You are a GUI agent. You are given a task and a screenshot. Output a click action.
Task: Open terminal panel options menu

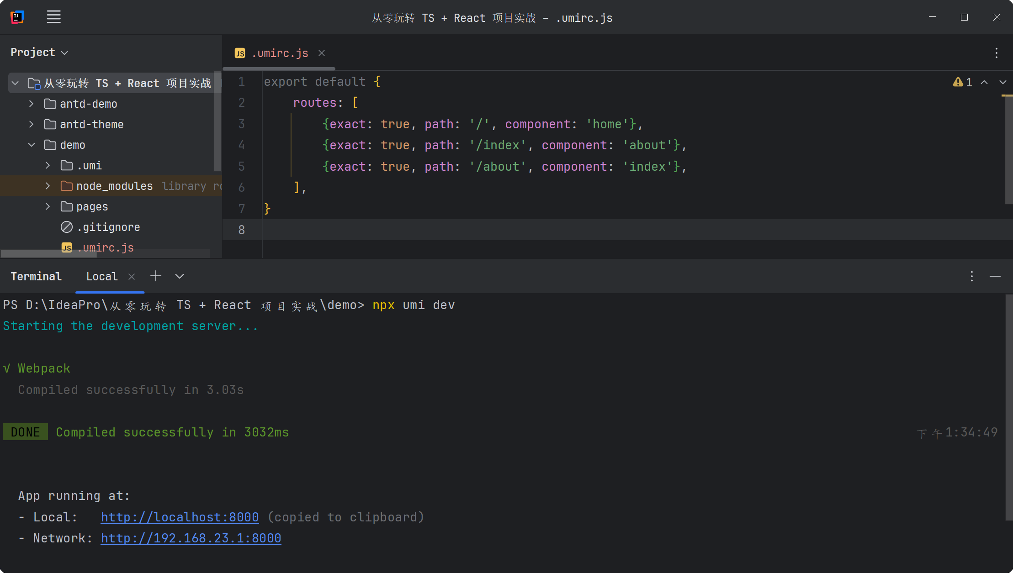pyautogui.click(x=971, y=276)
